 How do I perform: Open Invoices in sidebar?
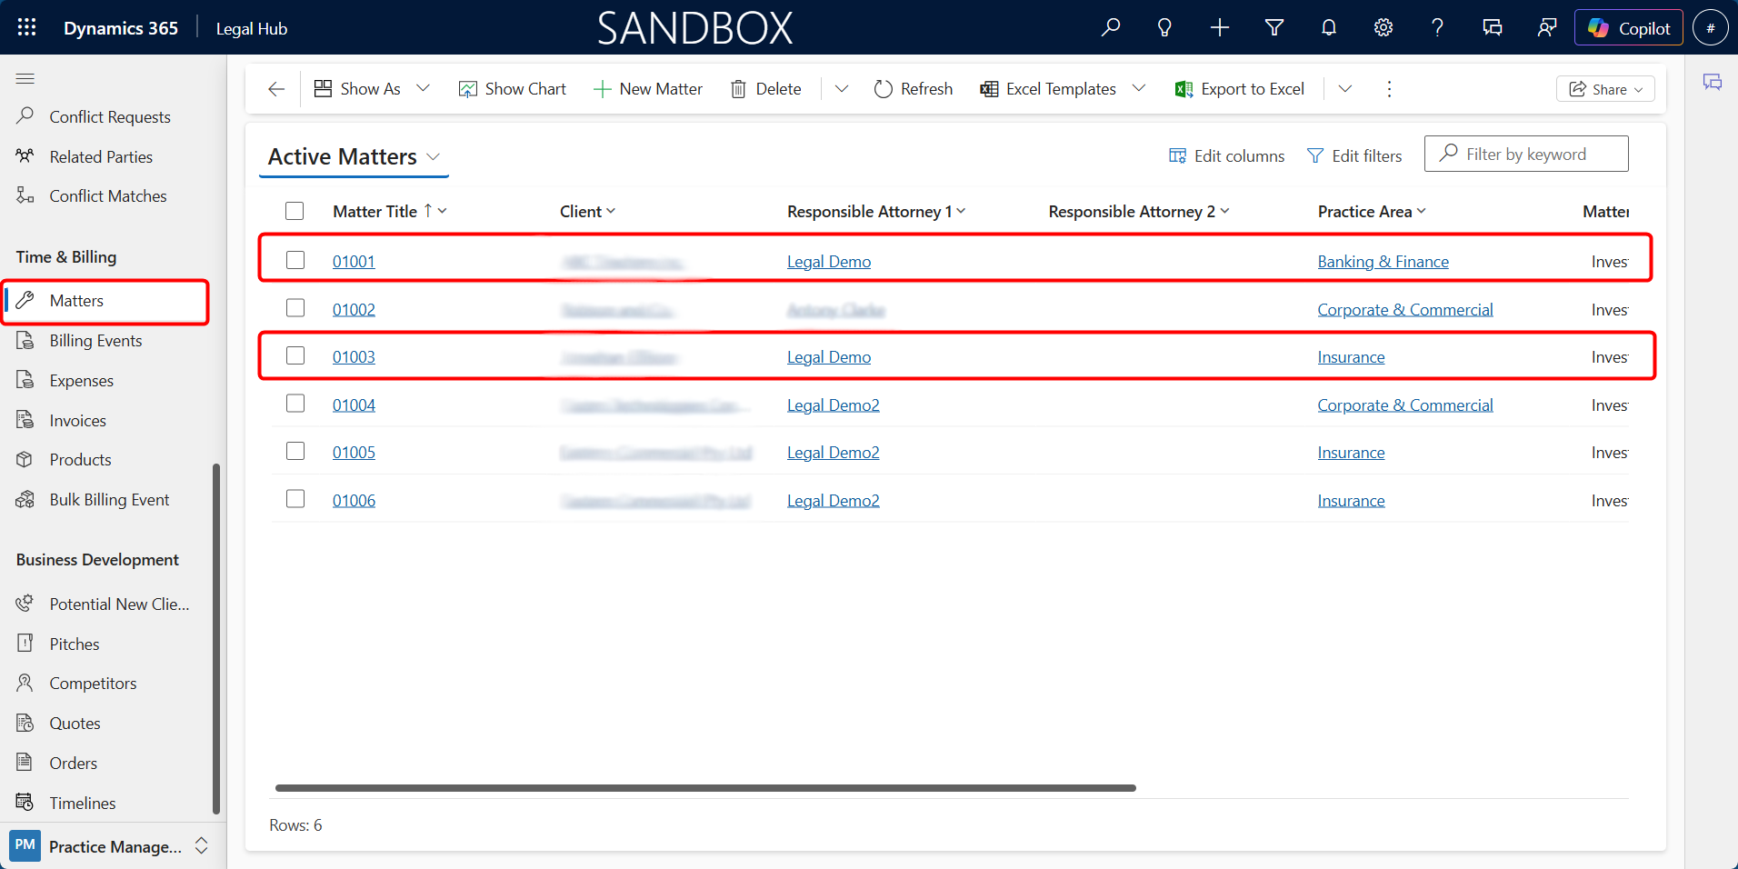click(x=77, y=421)
